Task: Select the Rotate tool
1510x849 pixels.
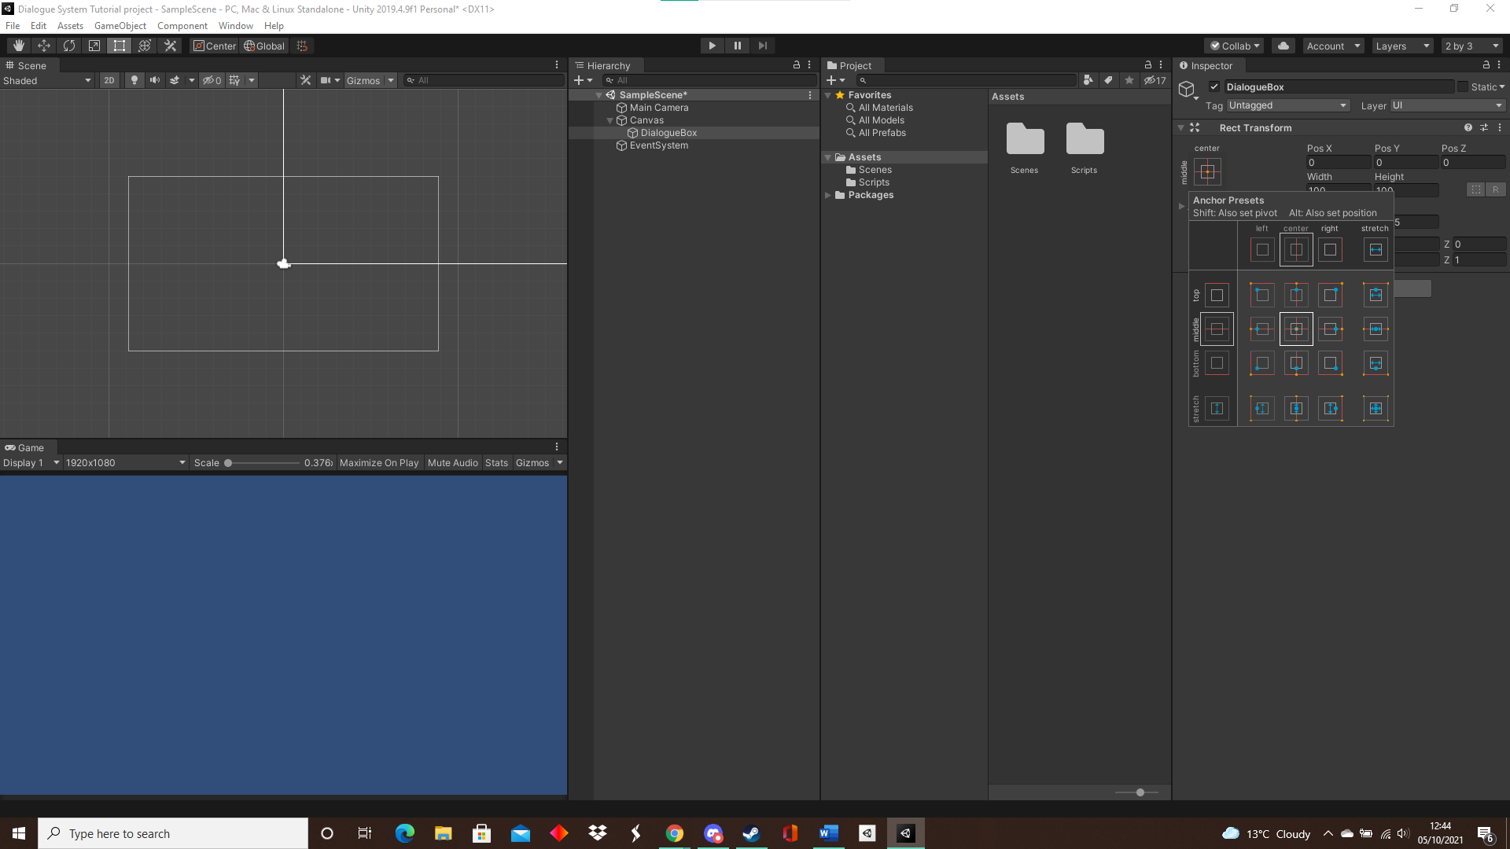Action: click(x=69, y=45)
